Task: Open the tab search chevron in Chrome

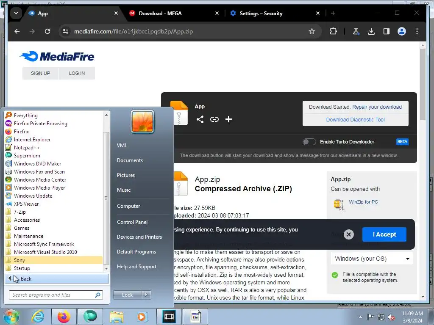Action: click(x=16, y=13)
